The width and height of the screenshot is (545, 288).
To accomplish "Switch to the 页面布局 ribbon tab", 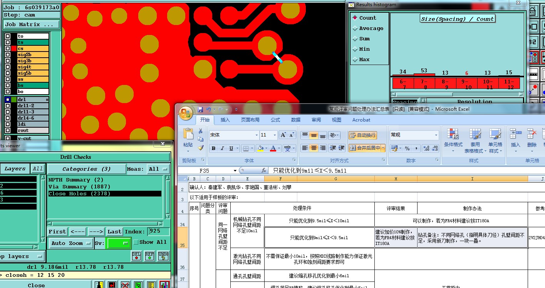I will [x=250, y=120].
